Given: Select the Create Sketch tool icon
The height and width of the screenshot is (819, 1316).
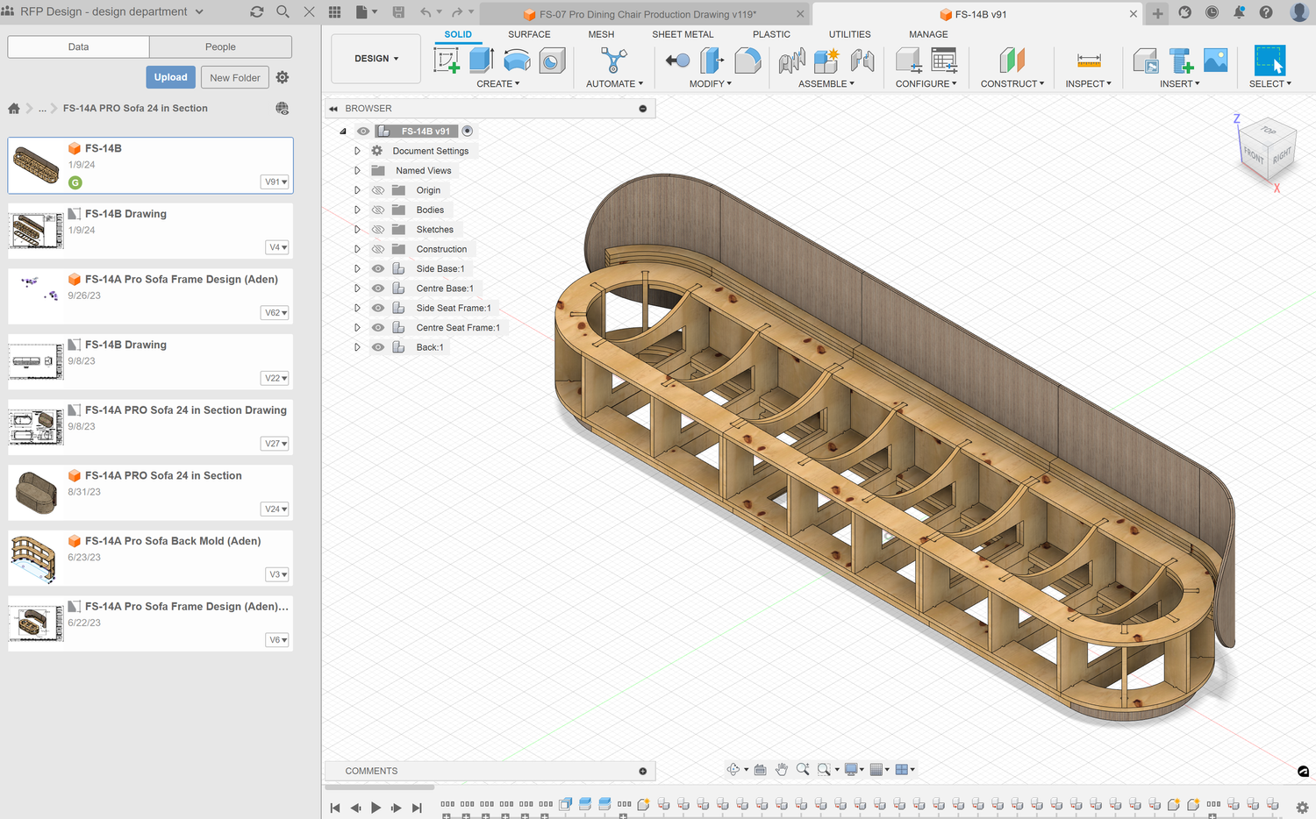Looking at the screenshot, I should pos(447,61).
